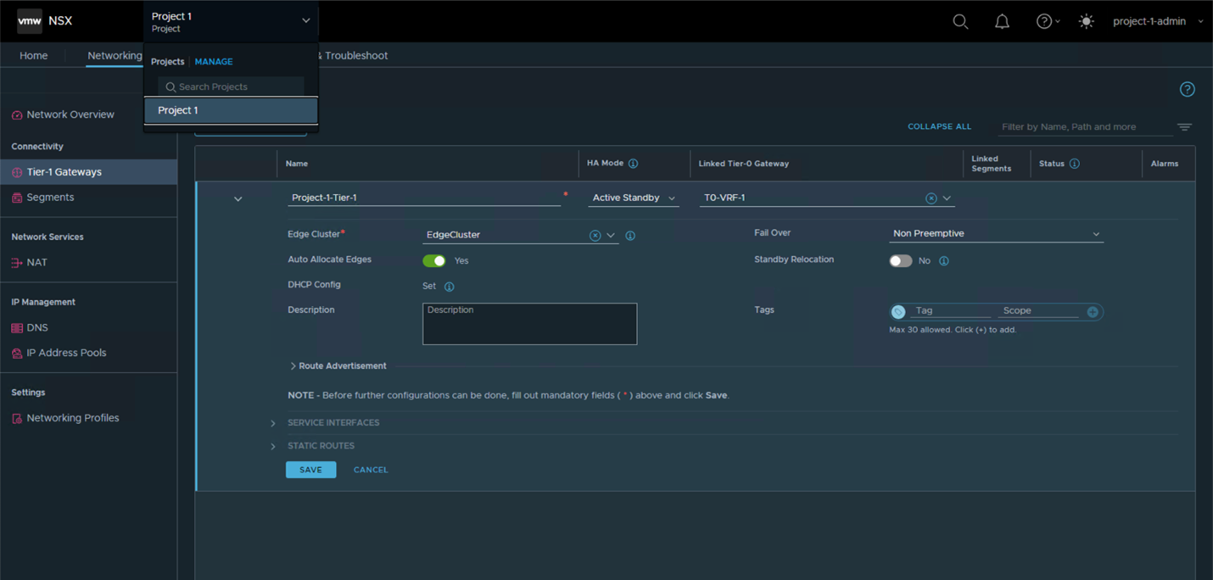The width and height of the screenshot is (1213, 580).
Task: Click the tag icon in the Tags field
Action: click(898, 311)
